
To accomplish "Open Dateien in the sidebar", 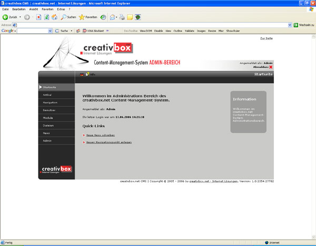I will click(56, 126).
